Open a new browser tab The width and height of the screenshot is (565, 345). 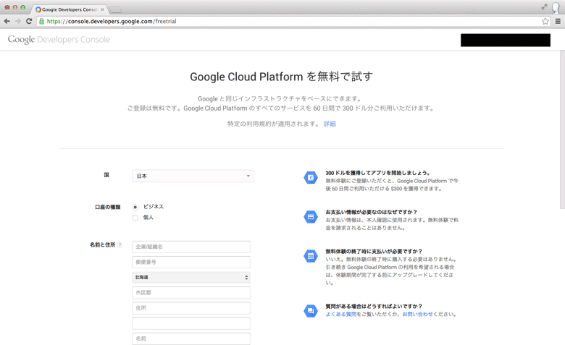tap(115, 9)
